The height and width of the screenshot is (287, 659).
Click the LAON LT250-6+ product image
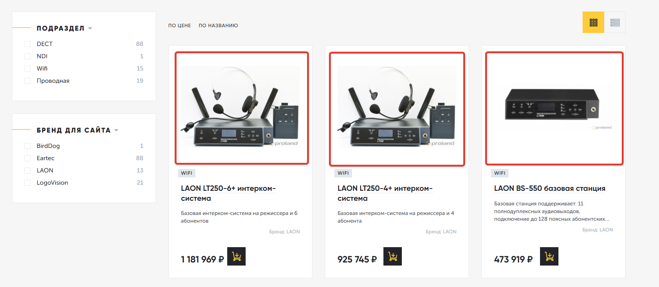pyautogui.click(x=242, y=108)
